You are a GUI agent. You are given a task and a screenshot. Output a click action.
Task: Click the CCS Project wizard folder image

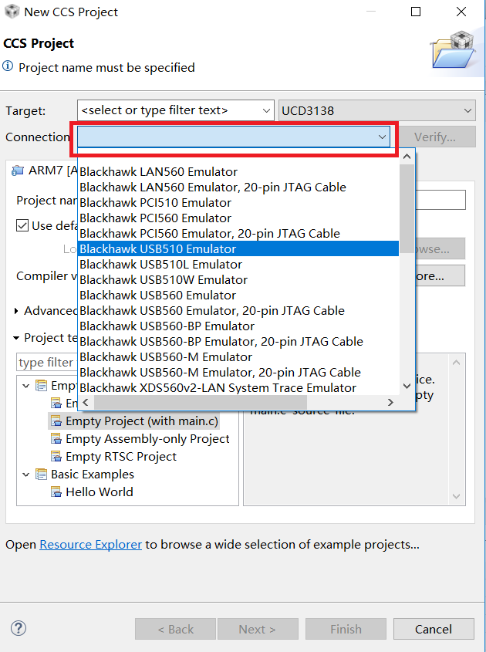pos(454,50)
